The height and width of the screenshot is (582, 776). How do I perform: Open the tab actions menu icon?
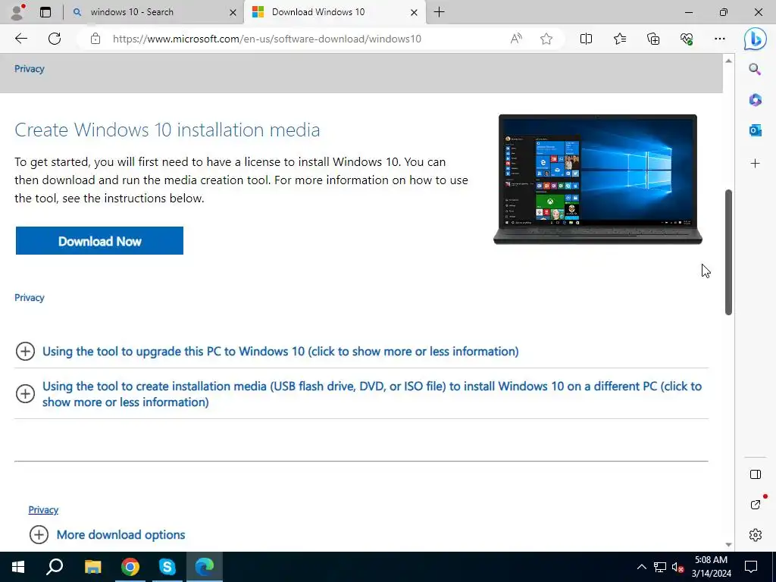coord(45,12)
